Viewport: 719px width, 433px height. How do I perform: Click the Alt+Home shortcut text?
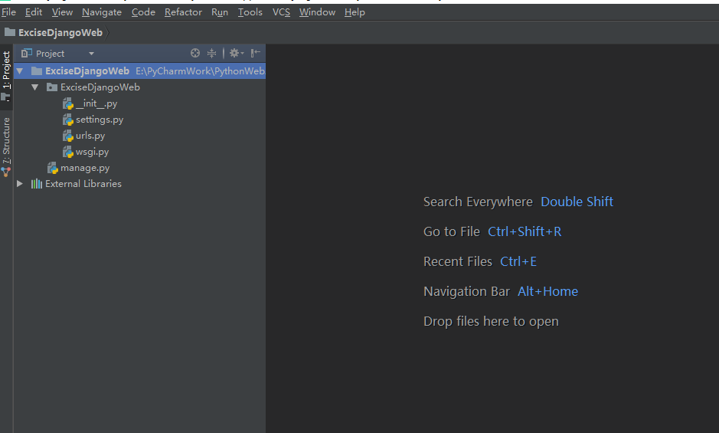548,291
